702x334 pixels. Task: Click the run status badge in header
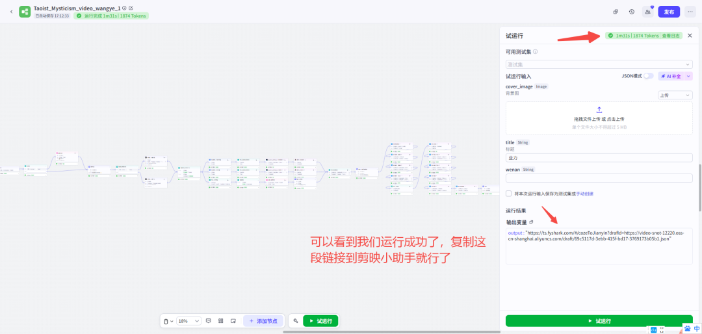111,16
